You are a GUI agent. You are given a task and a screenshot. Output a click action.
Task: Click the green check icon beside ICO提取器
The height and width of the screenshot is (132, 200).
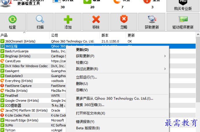point(2,105)
